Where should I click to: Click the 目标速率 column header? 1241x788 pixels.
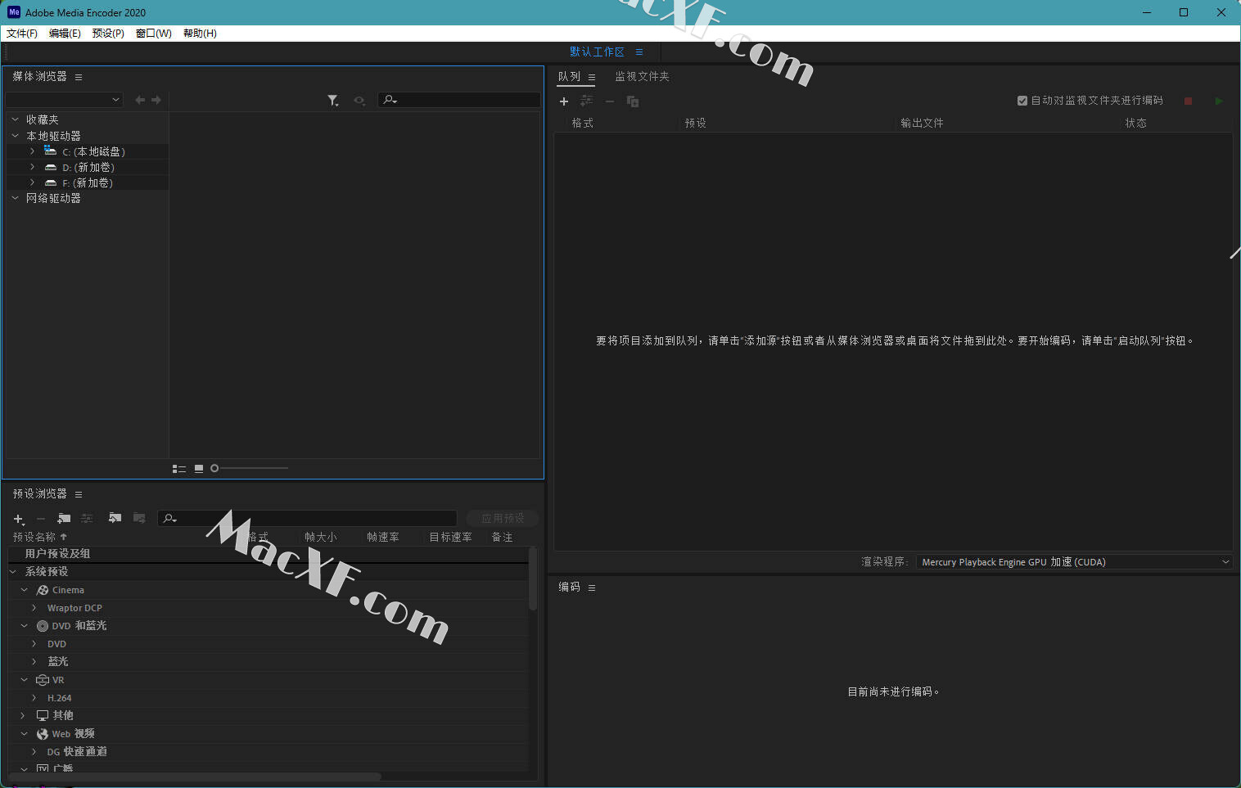click(450, 538)
